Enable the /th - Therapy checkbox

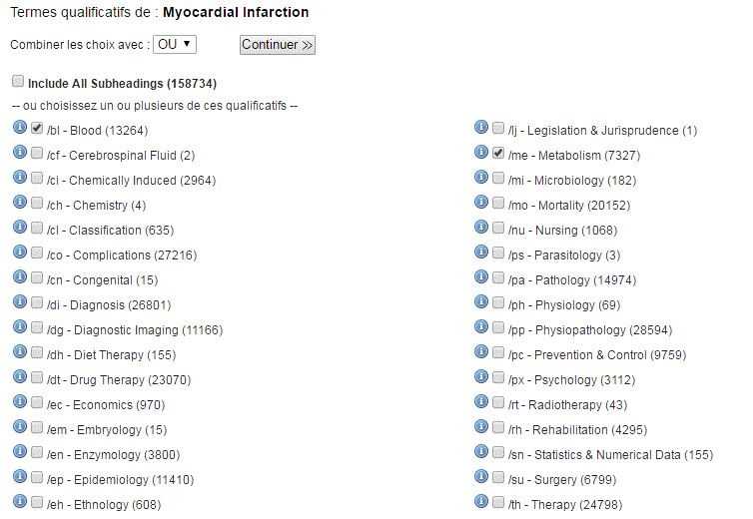(x=498, y=503)
